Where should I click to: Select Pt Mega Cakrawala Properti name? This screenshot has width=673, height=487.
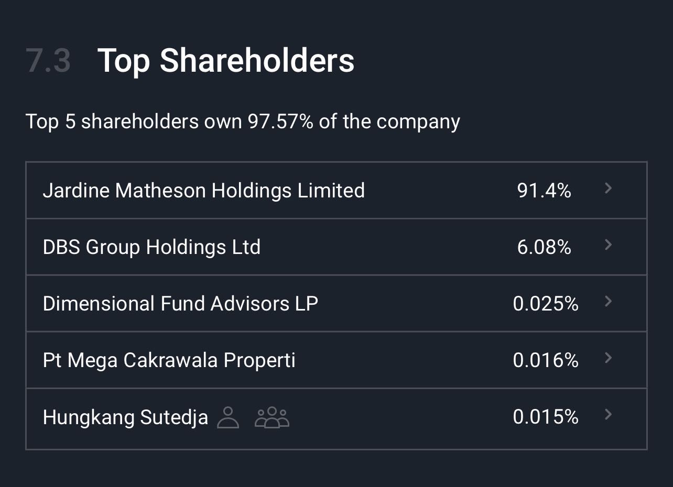pos(169,360)
